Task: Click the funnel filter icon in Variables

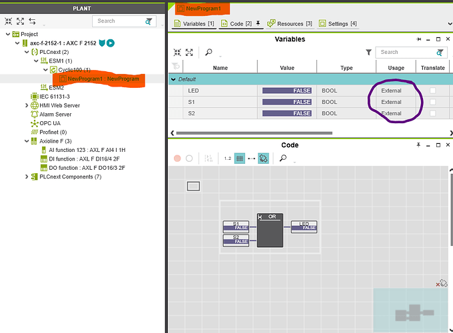Action: tap(368, 52)
